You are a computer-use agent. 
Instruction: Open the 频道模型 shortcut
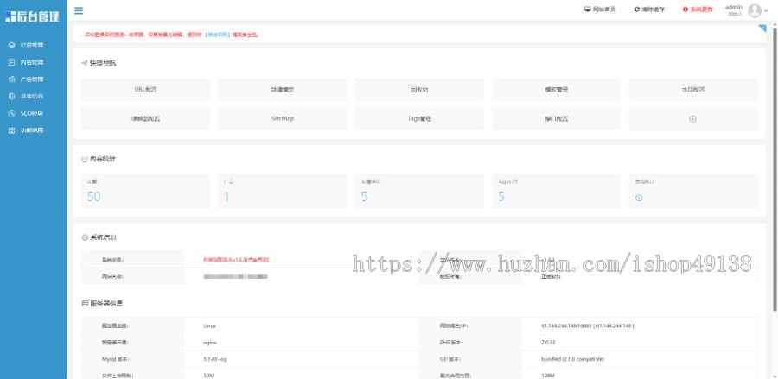tap(283, 90)
